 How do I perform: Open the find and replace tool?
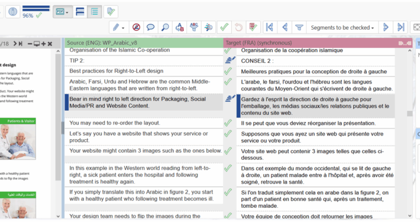point(179,27)
